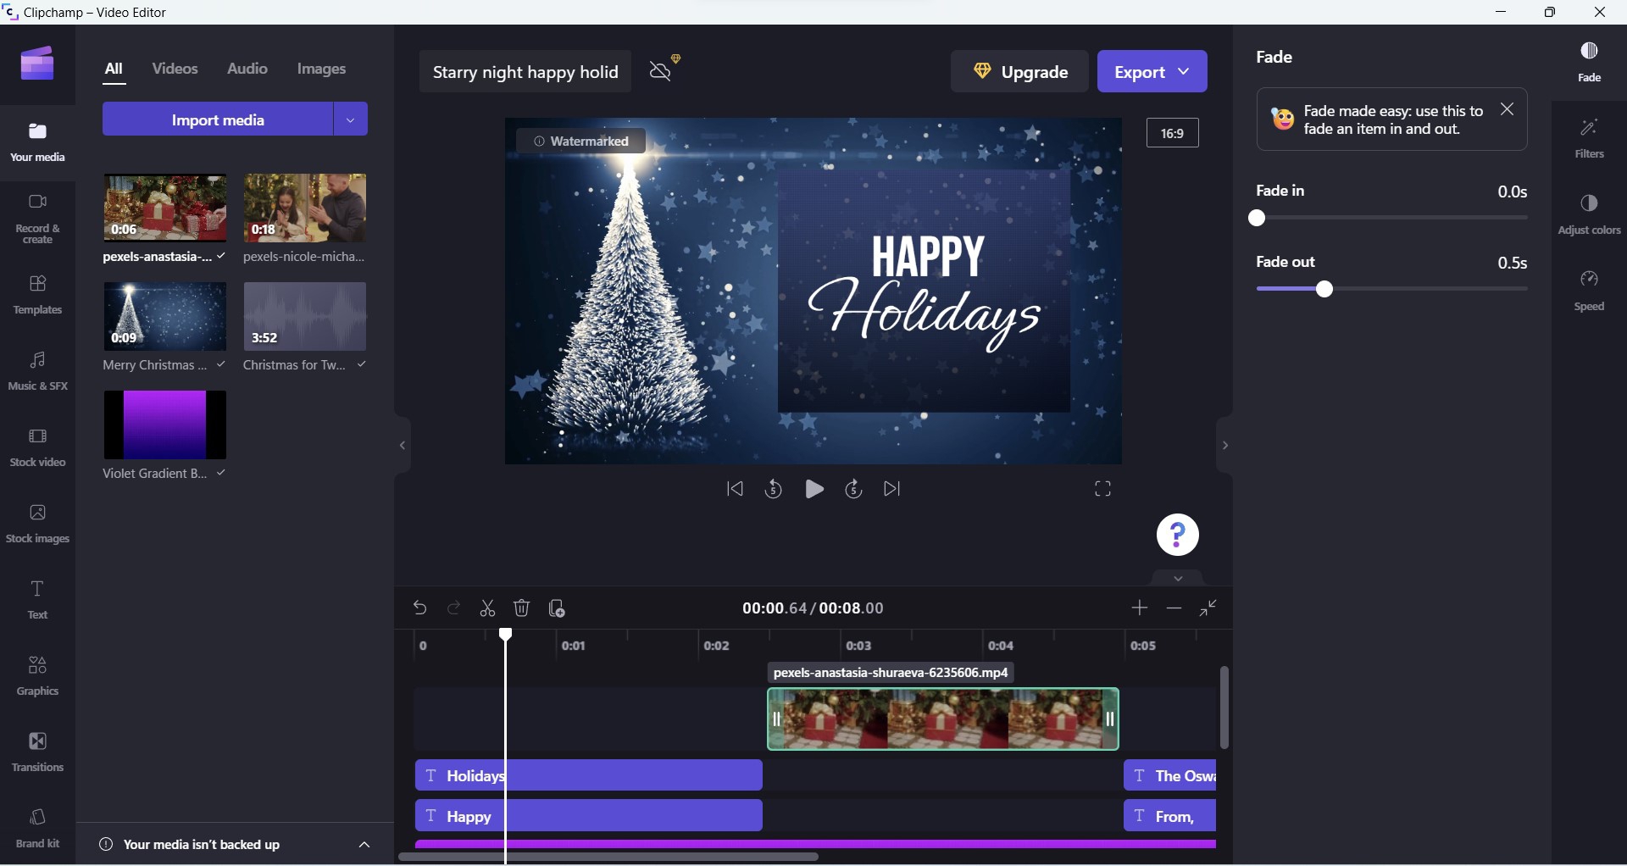This screenshot has height=866, width=1627.
Task: Click the Fade out slider handle
Action: pos(1325,290)
